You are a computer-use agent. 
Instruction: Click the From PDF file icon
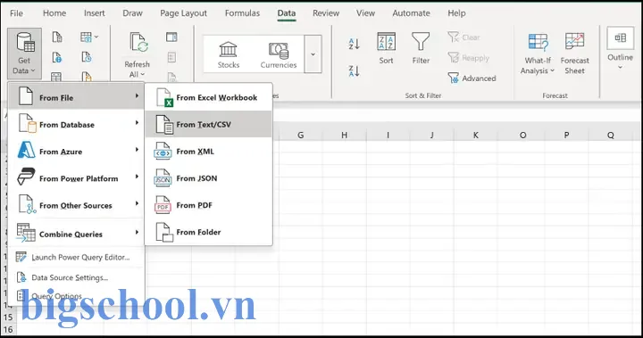163,205
